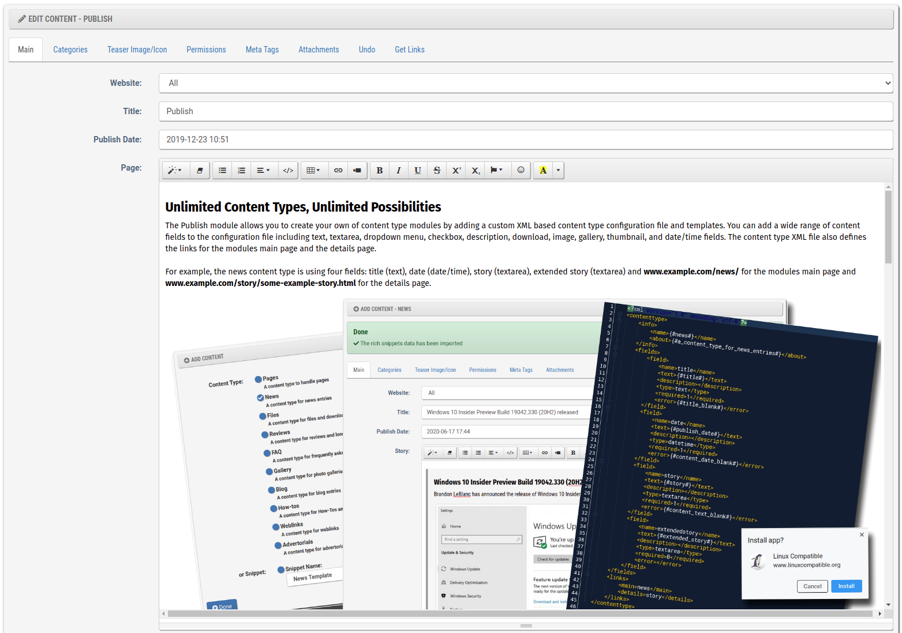Open the table insertion dropdown
This screenshot has height=633, width=902.
pyautogui.click(x=314, y=170)
